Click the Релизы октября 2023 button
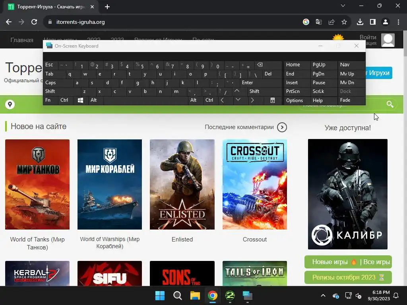 coord(348,278)
